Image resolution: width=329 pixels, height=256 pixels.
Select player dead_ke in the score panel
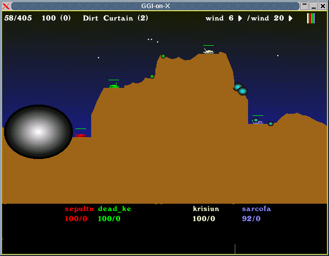[114, 209]
